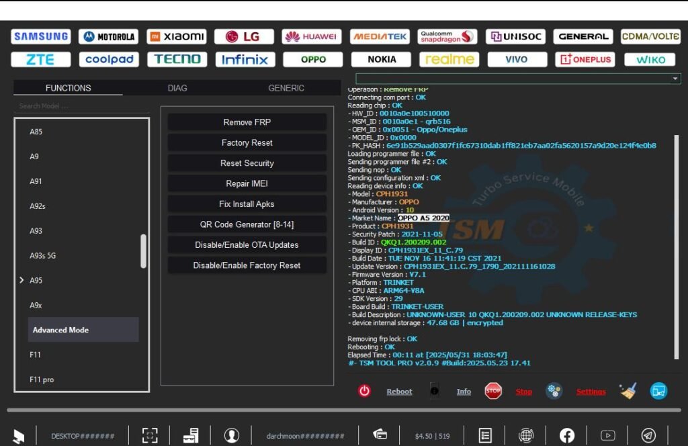Select the Huawei brand logo
This screenshot has width=688, height=446.
pyautogui.click(x=312, y=36)
